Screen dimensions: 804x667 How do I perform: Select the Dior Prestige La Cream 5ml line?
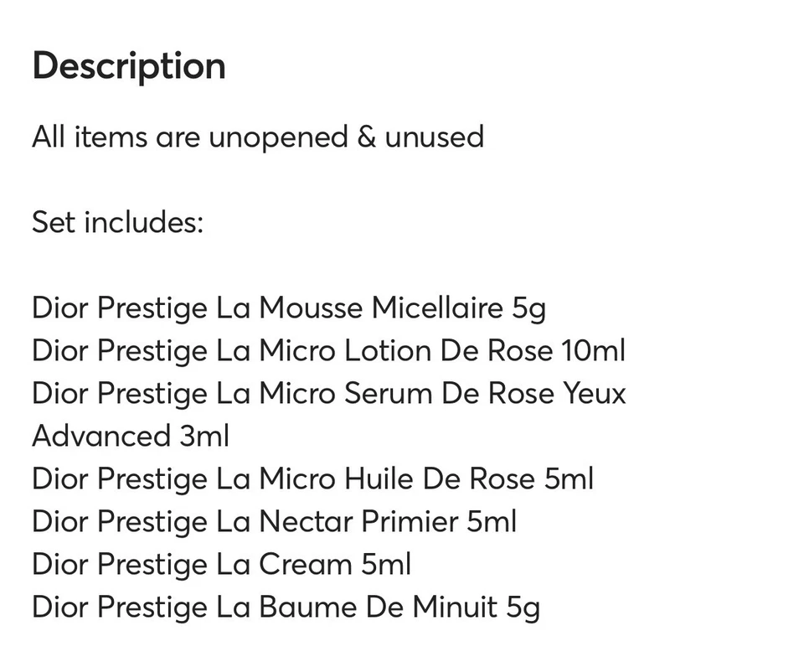coord(221,564)
